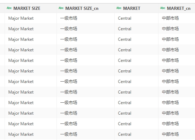Click the Abc type icon of MARKET column
Viewport: 195px width, 140px height.
point(119,8)
